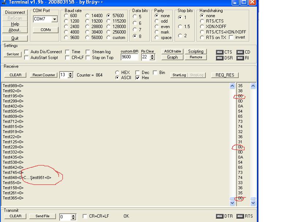Open the About dialog

coord(15,30)
